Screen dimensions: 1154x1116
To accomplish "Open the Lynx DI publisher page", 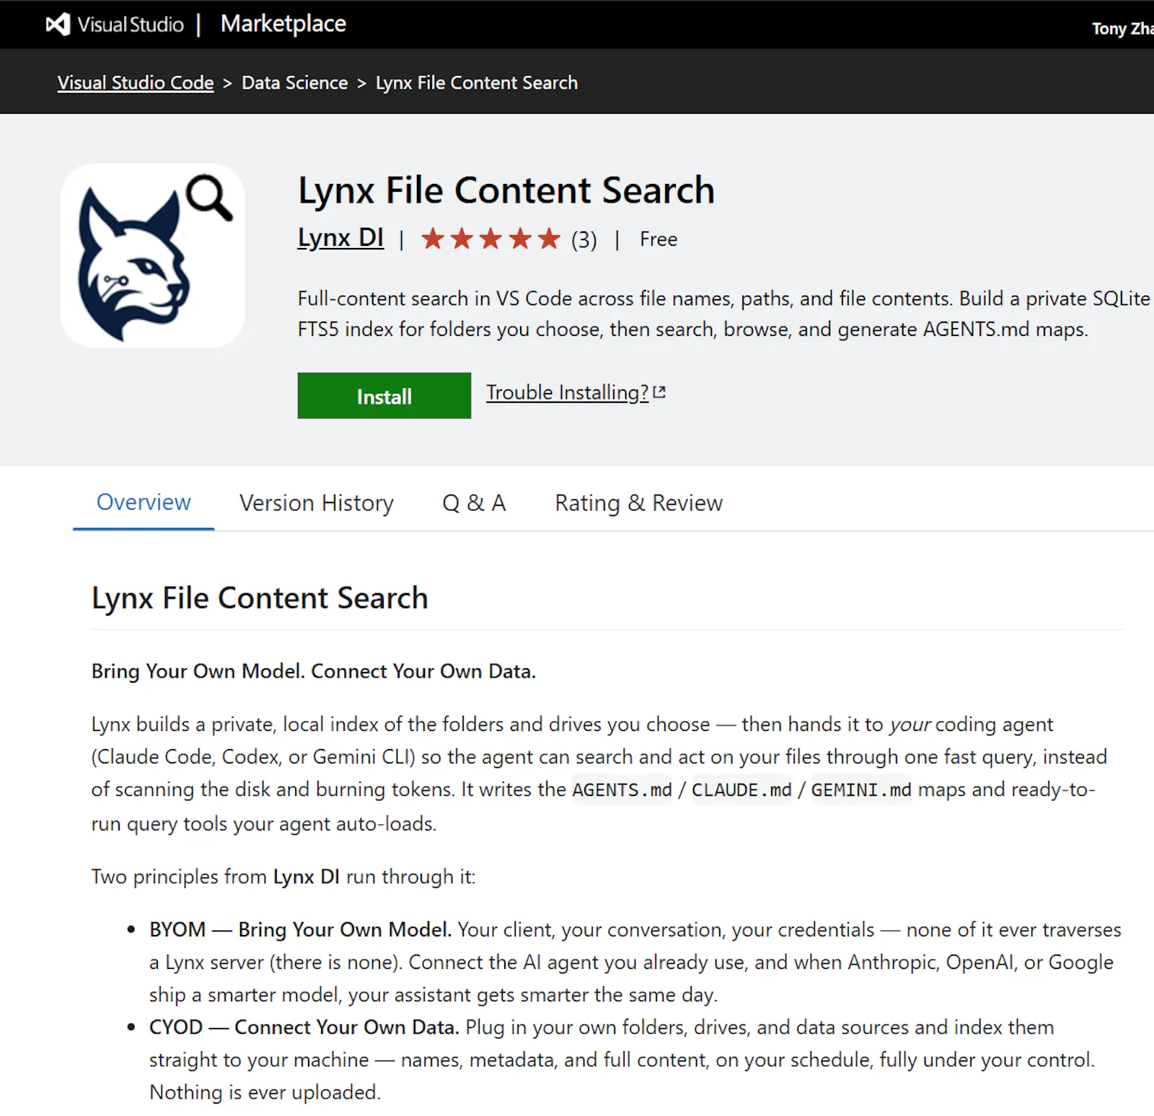I will (340, 237).
